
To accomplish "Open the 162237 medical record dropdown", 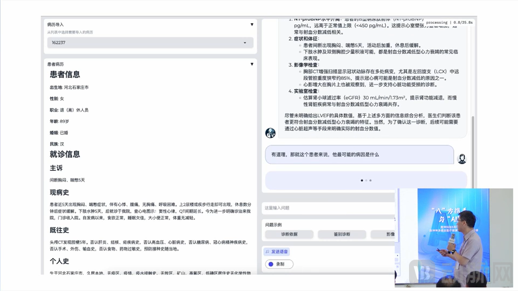I will coord(151,43).
